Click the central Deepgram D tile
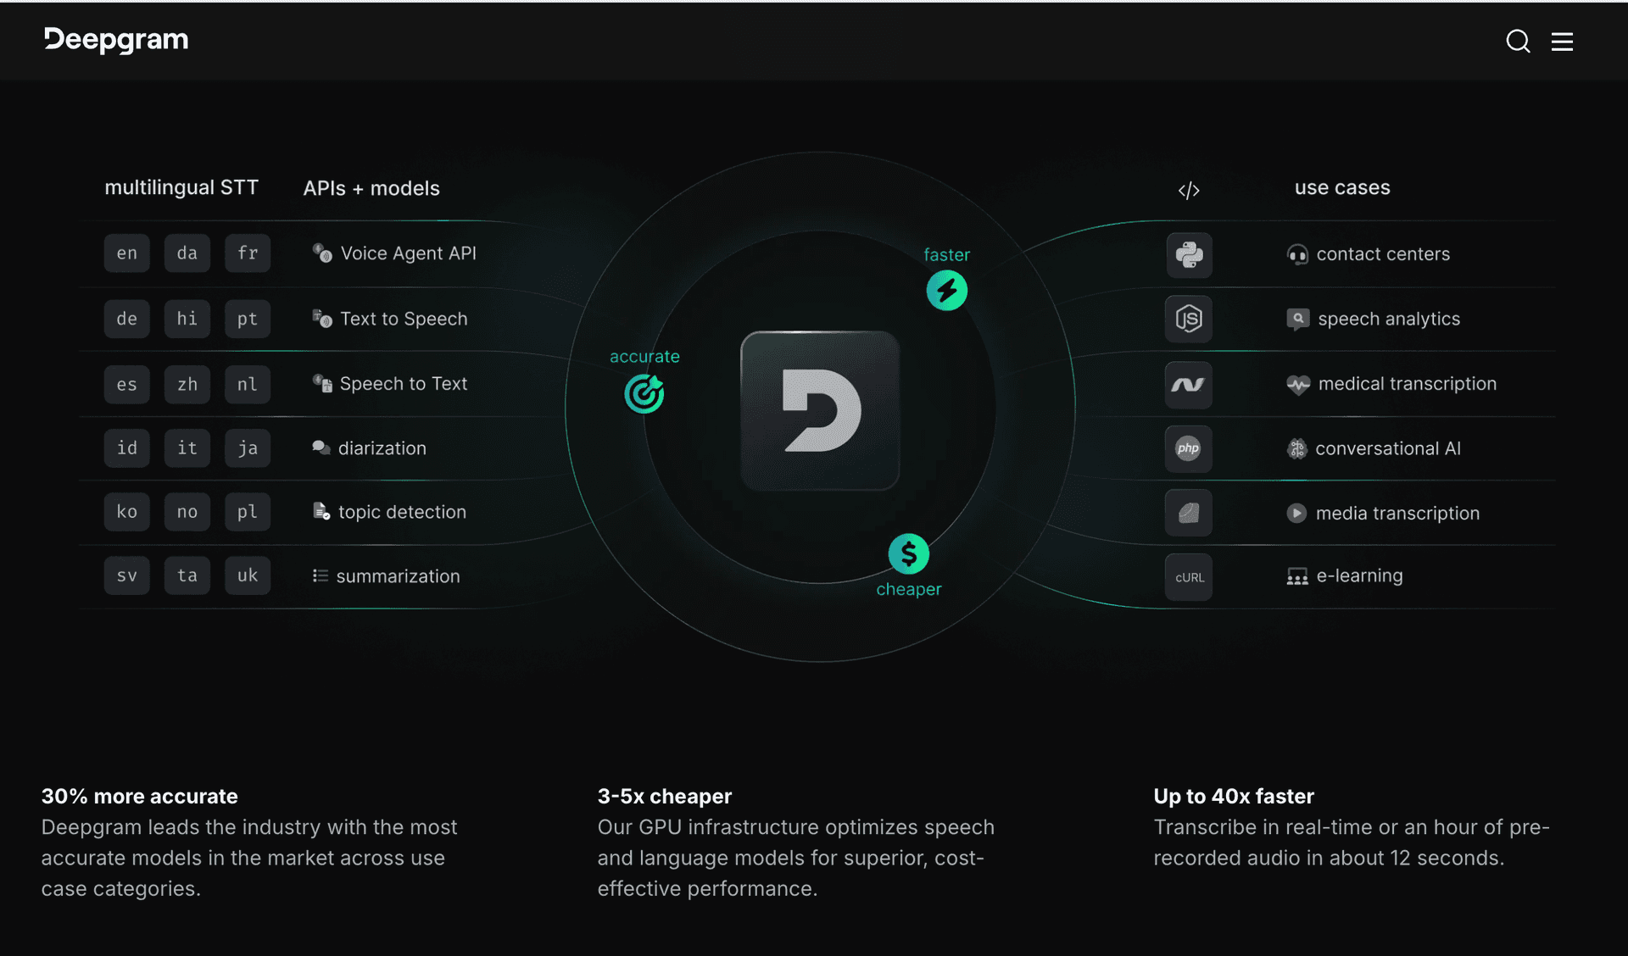 pyautogui.click(x=820, y=410)
